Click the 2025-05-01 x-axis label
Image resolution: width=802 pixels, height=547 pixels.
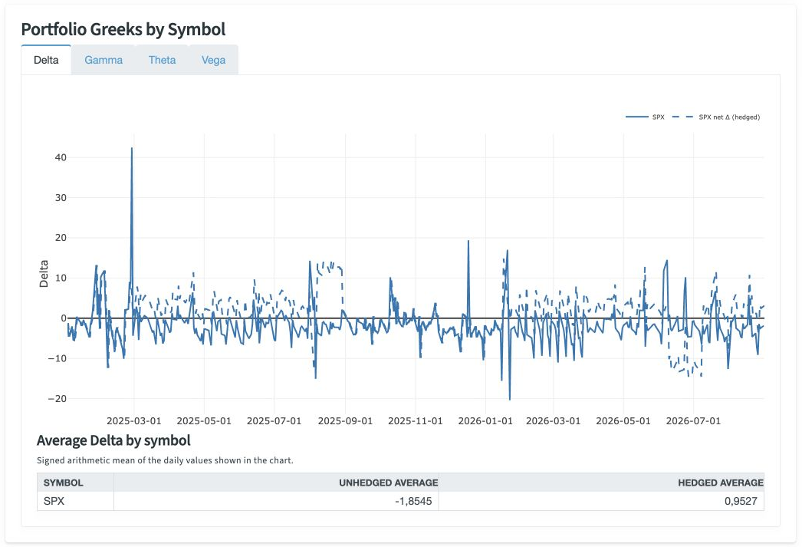(204, 420)
